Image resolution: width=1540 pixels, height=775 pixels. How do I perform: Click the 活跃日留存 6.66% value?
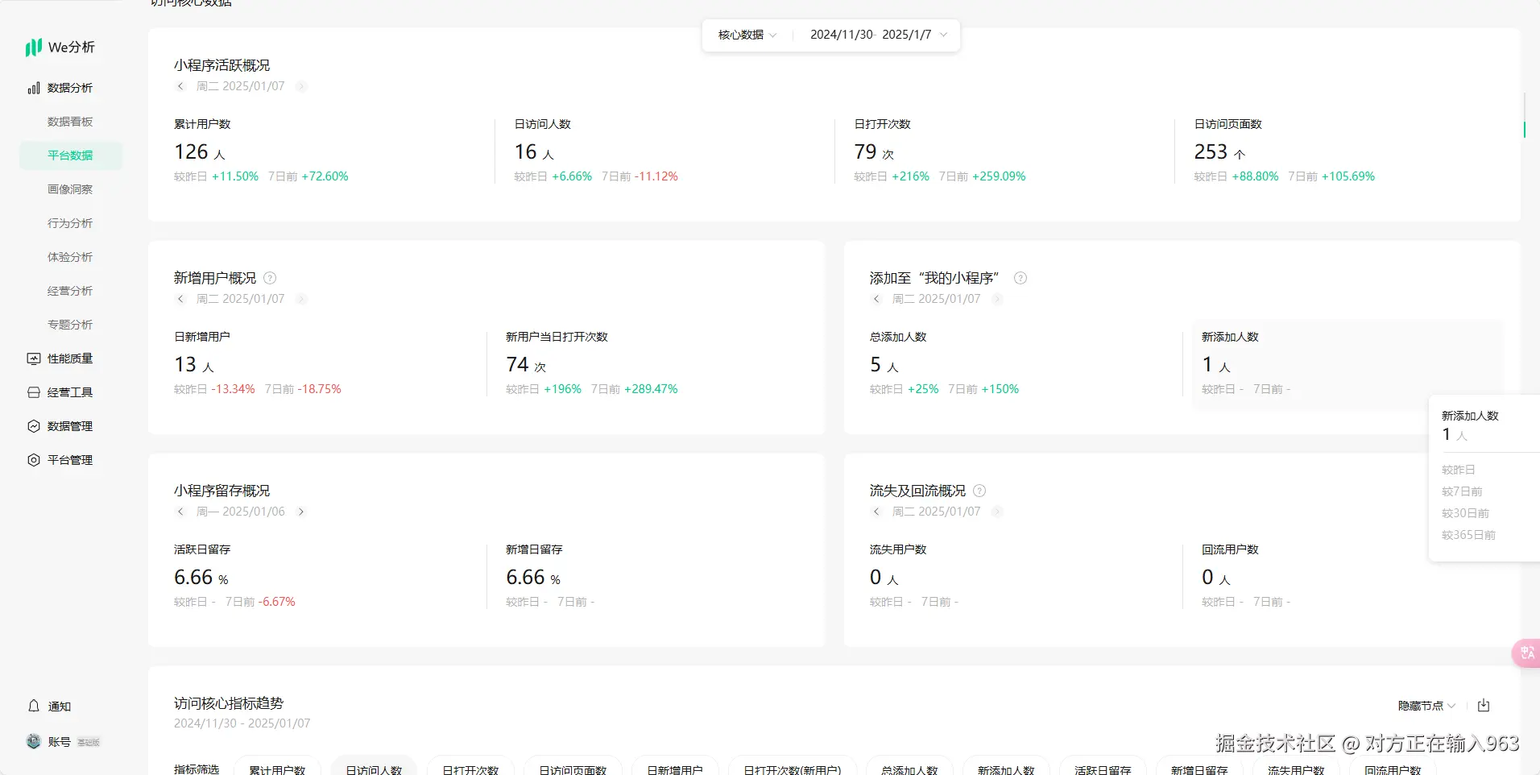201,578
